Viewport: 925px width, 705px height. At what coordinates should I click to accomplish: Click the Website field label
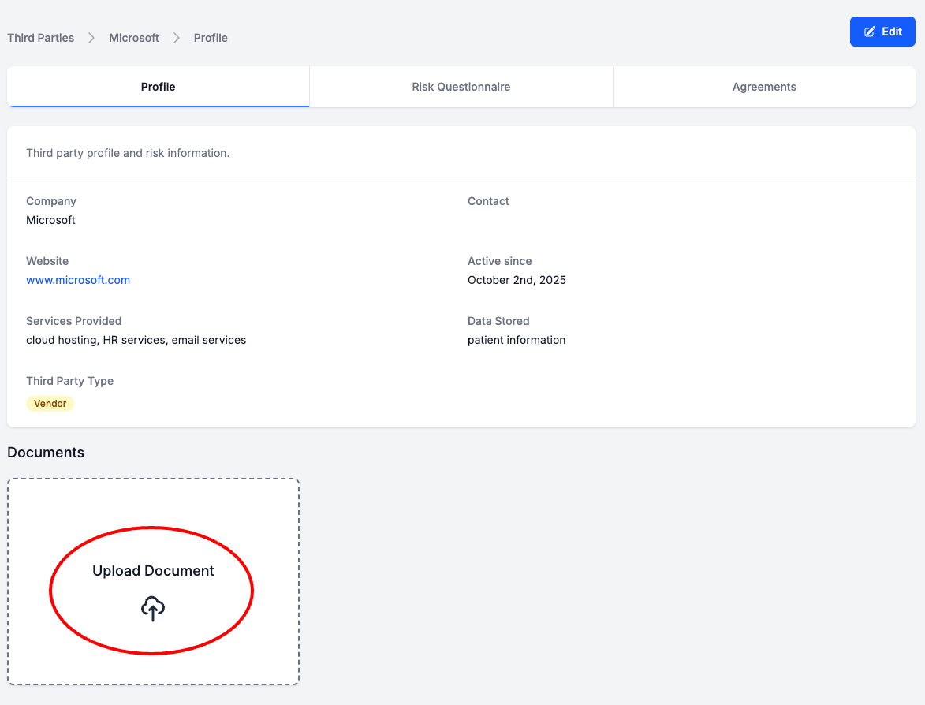(x=47, y=261)
